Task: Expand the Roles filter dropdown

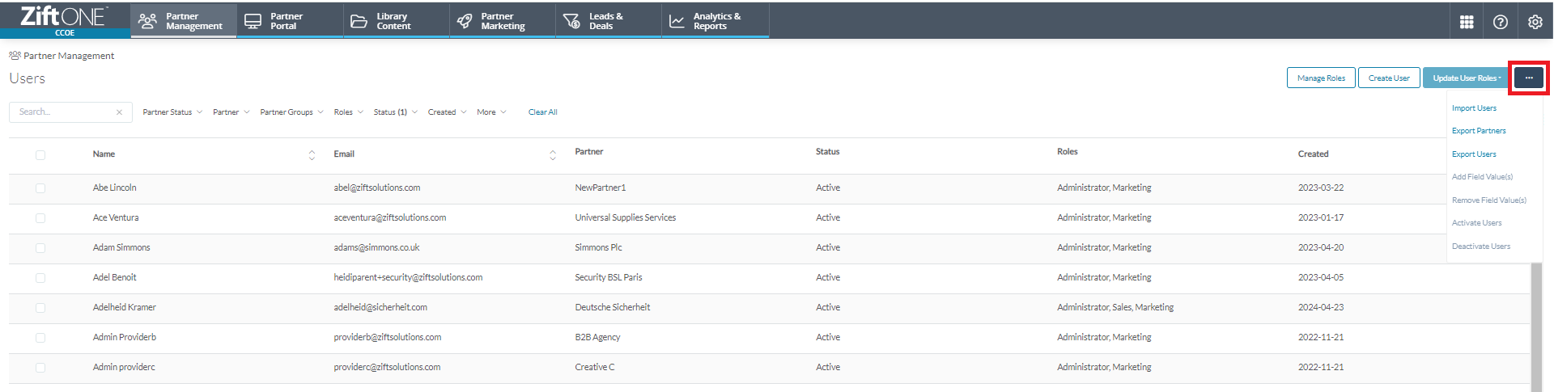Action: [349, 112]
